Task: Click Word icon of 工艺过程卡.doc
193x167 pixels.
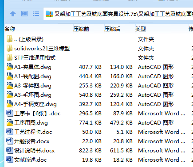Action: click(10, 132)
